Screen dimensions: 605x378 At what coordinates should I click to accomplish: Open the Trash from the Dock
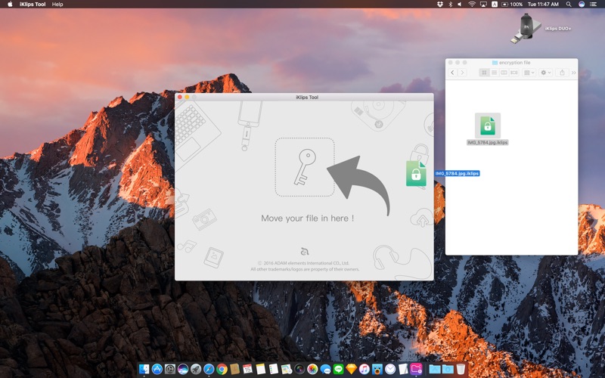tap(461, 369)
